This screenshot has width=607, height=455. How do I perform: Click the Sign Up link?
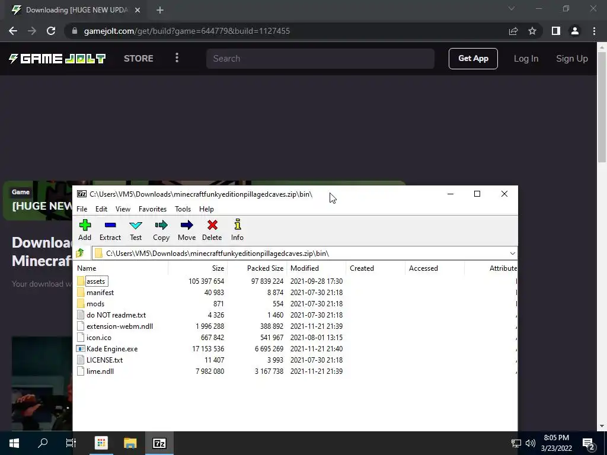pos(572,59)
